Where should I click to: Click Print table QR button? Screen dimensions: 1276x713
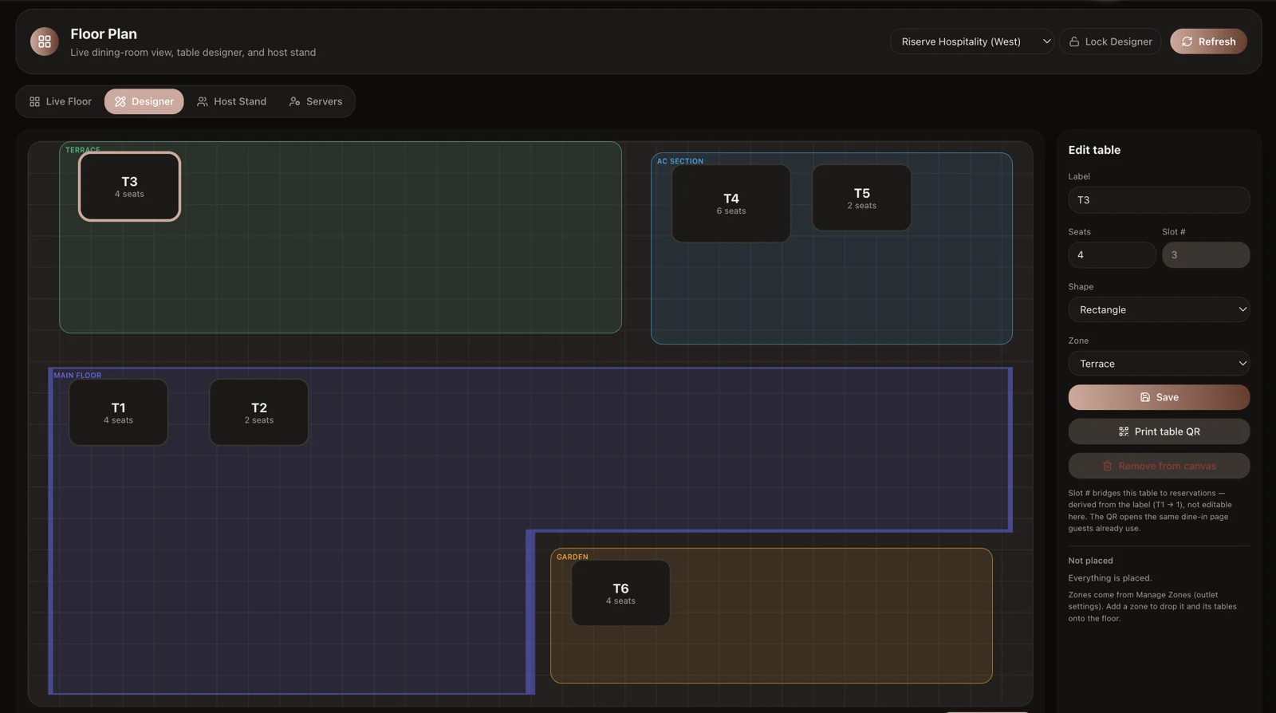1159,431
